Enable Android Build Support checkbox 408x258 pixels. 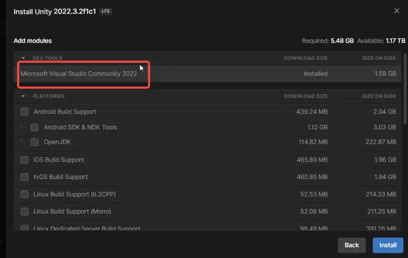[x=24, y=112]
